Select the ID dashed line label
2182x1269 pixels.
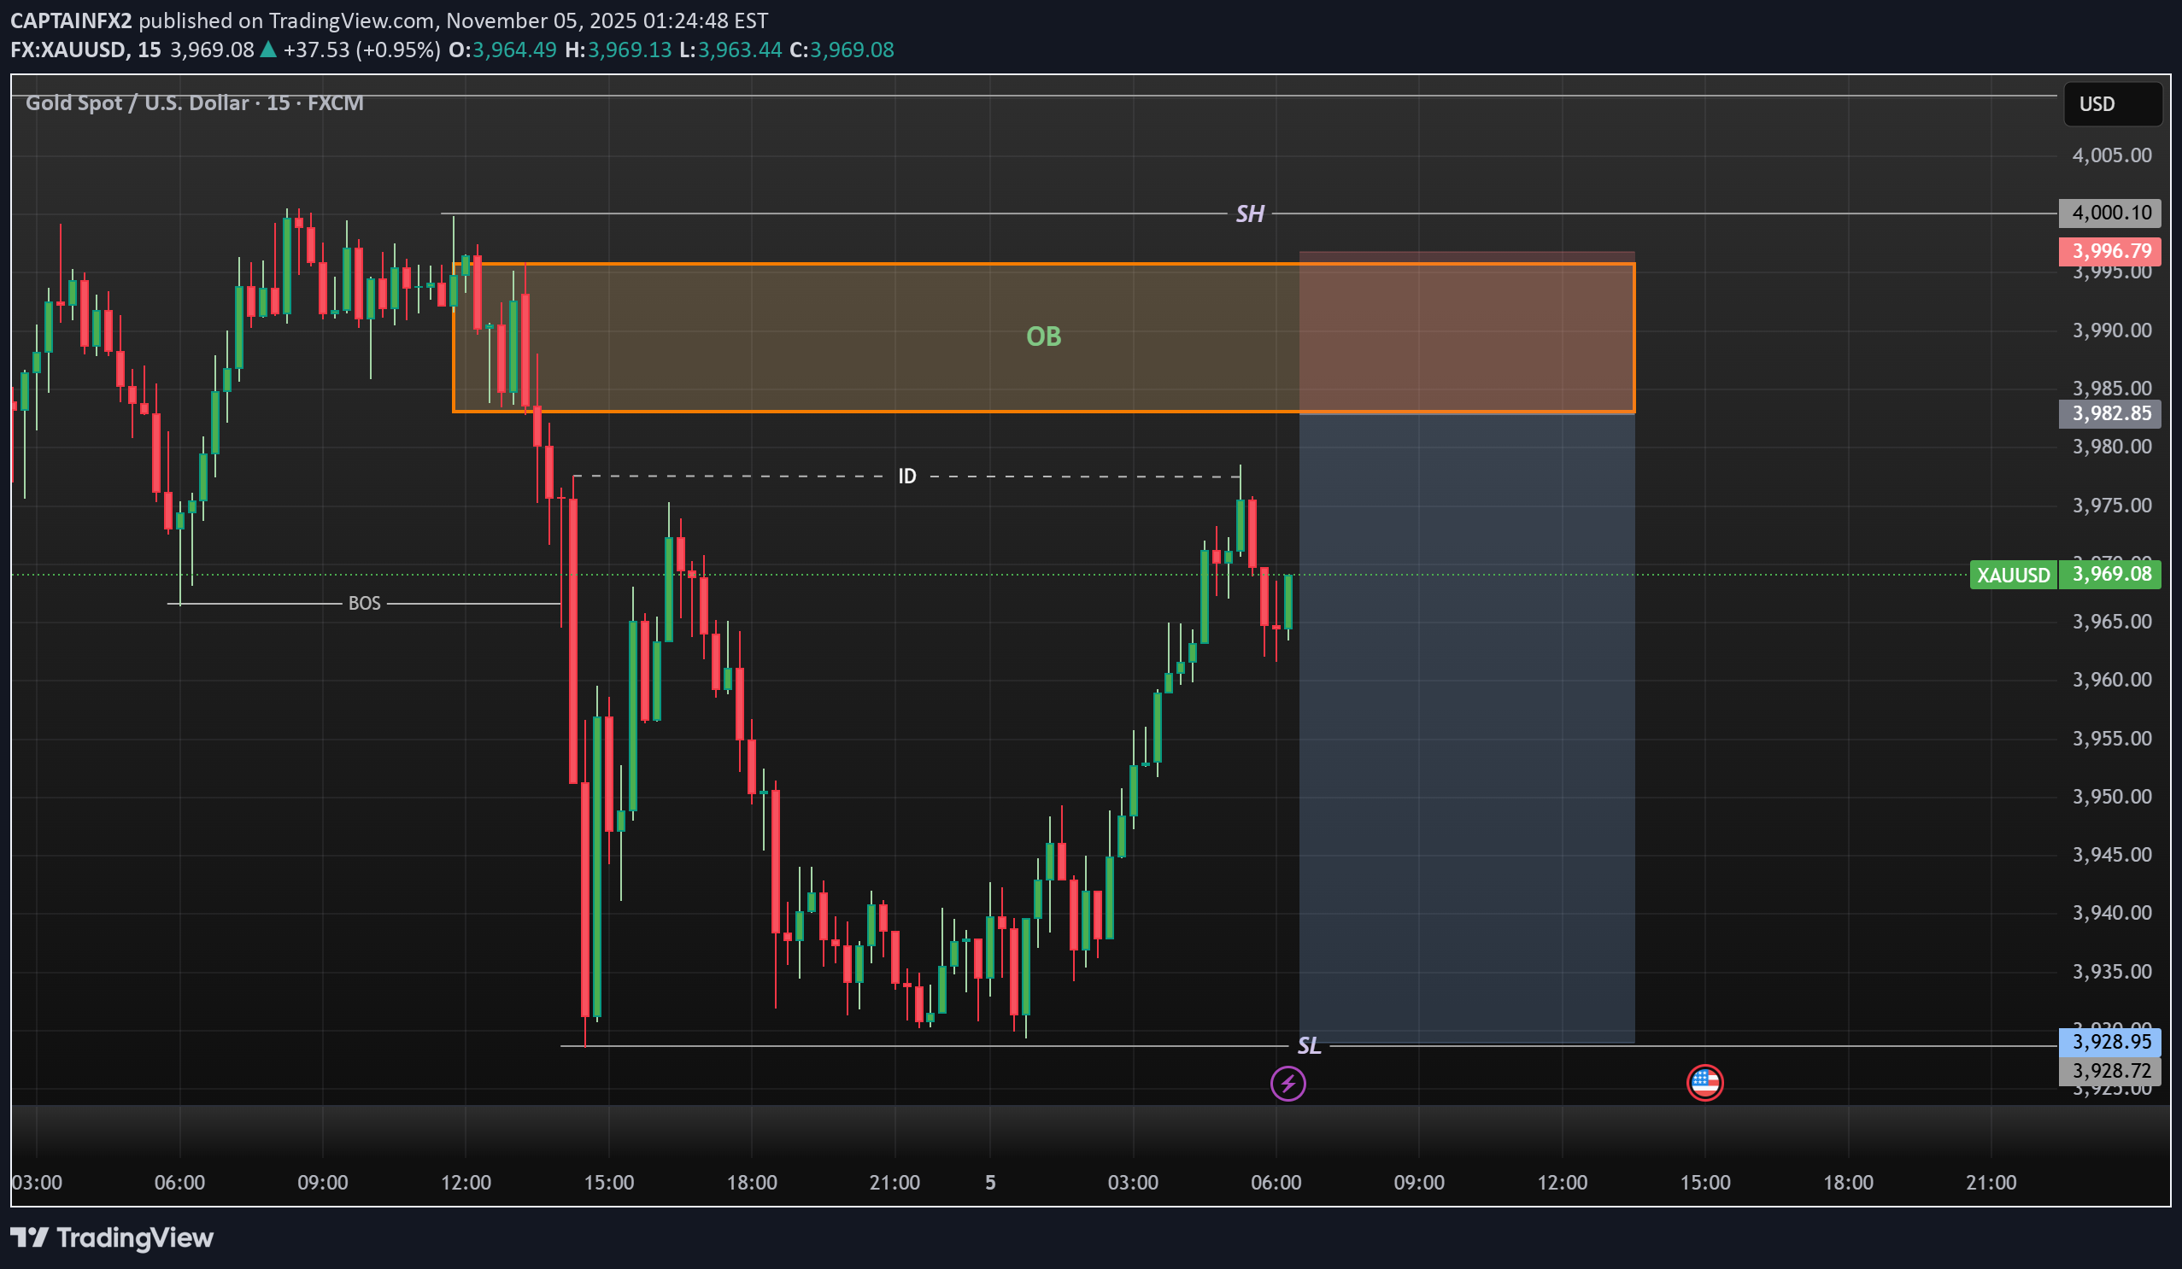click(x=906, y=477)
